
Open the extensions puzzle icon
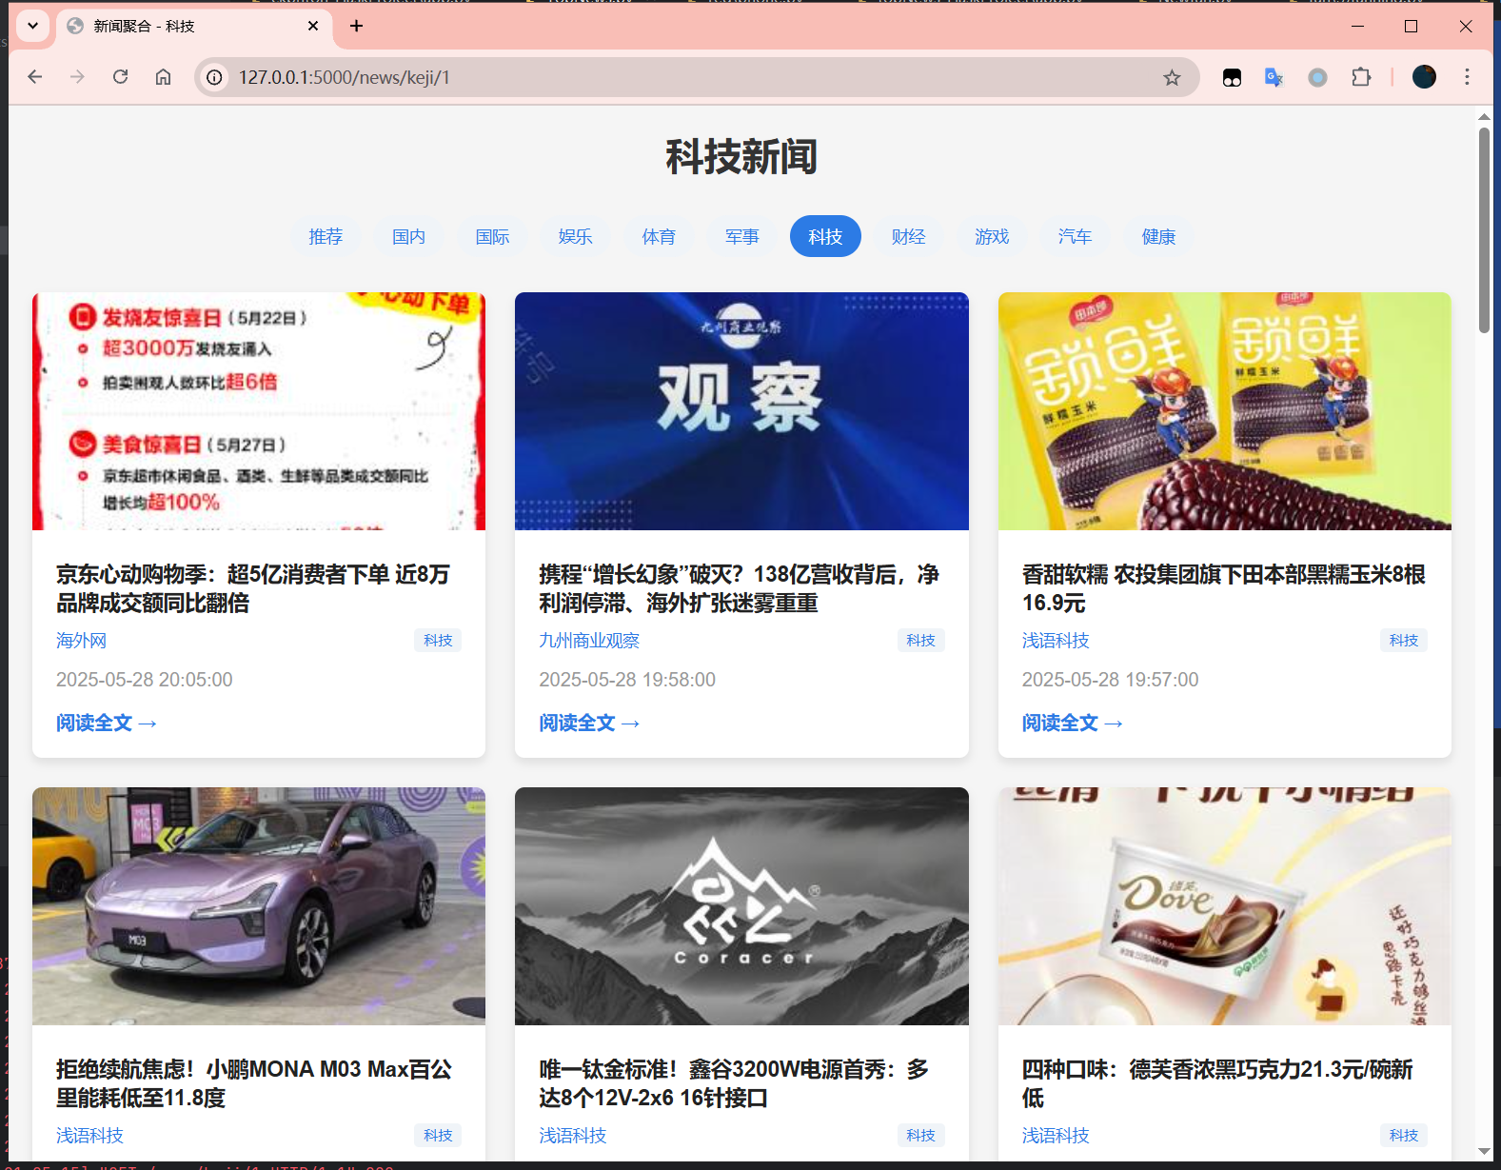coord(1361,77)
